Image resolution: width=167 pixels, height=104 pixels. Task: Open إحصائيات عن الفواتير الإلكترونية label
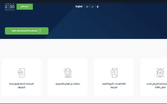pos(68,84)
